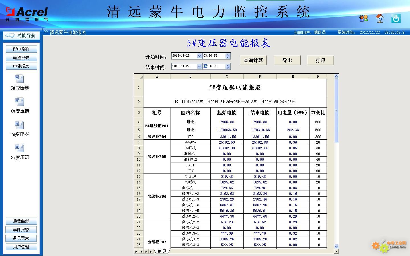Open the 配电监测 menu
The height and width of the screenshot is (256, 410).
pos(21,49)
